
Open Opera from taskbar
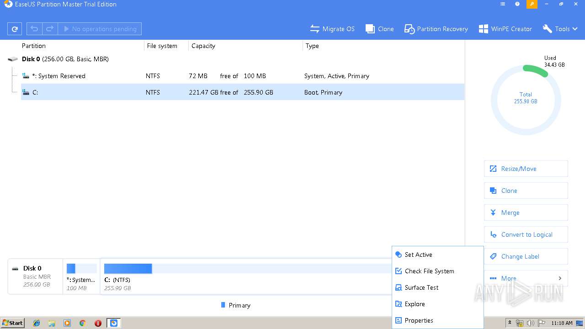[x=98, y=323]
